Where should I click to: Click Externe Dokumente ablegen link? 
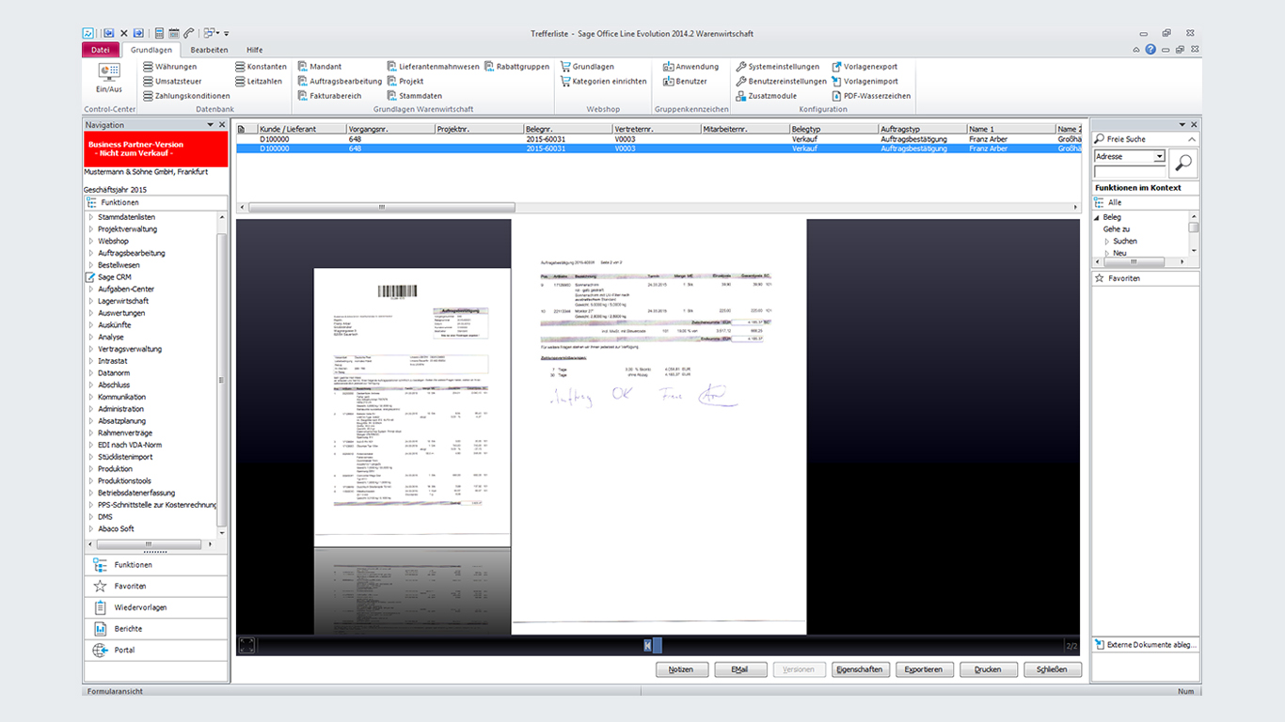[x=1145, y=645]
